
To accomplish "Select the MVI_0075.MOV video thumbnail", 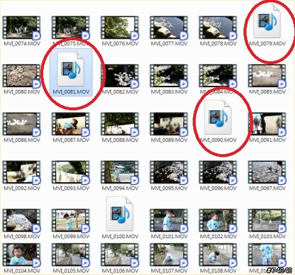I will pos(71,27).
